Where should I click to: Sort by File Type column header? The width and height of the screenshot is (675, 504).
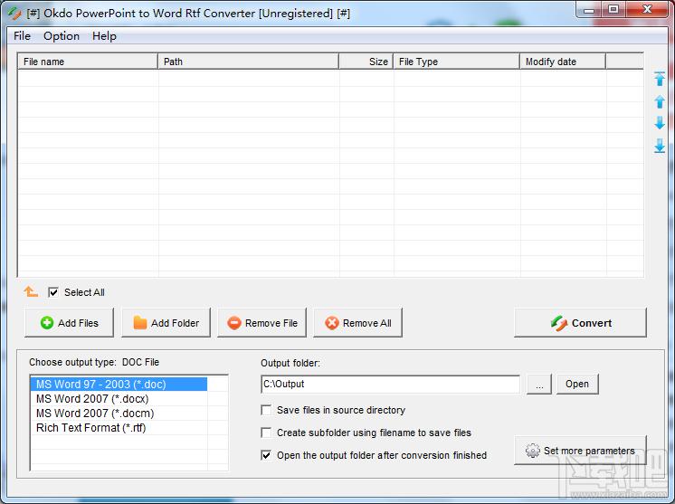coord(457,62)
